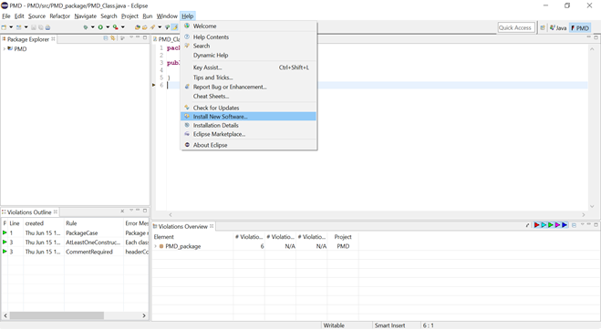Select the Package Explorer tab
601x330 pixels.
pos(28,39)
